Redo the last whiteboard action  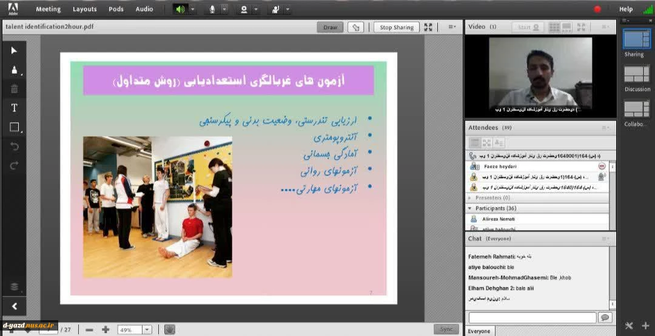pos(14,165)
